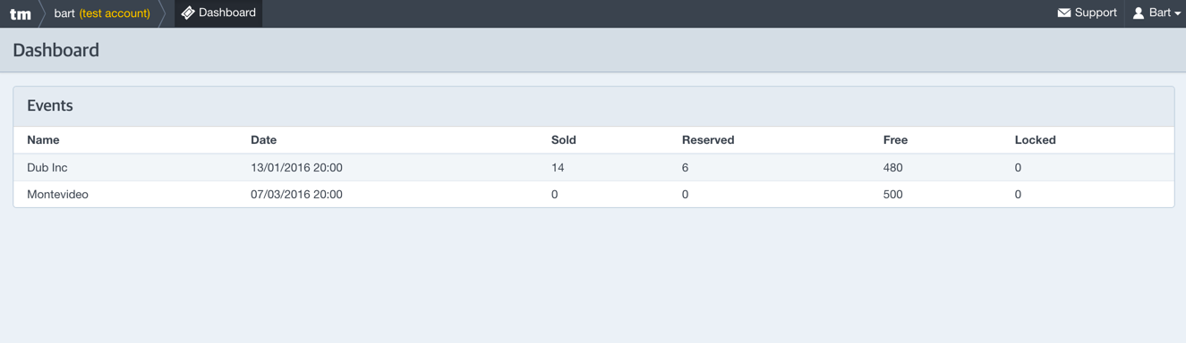Click the Locked column header
Viewport: 1186px width, 343px height.
tap(1036, 140)
